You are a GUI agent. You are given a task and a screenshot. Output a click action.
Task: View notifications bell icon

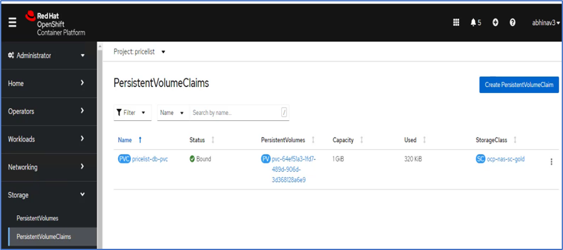pyautogui.click(x=473, y=23)
